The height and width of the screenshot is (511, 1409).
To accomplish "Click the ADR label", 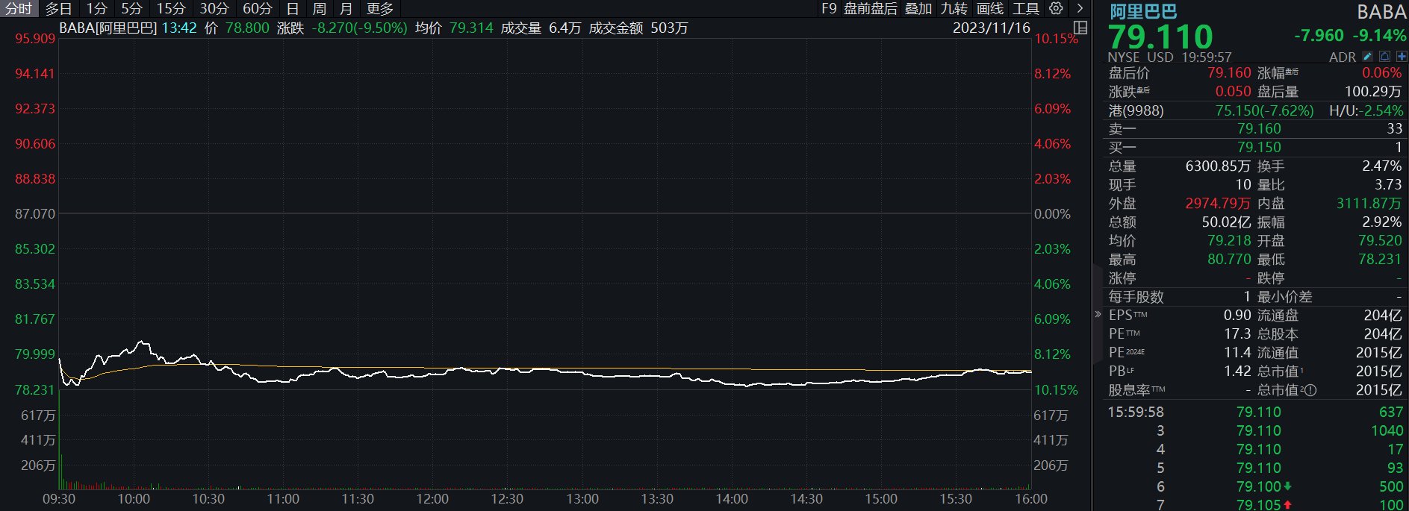I will [1343, 57].
